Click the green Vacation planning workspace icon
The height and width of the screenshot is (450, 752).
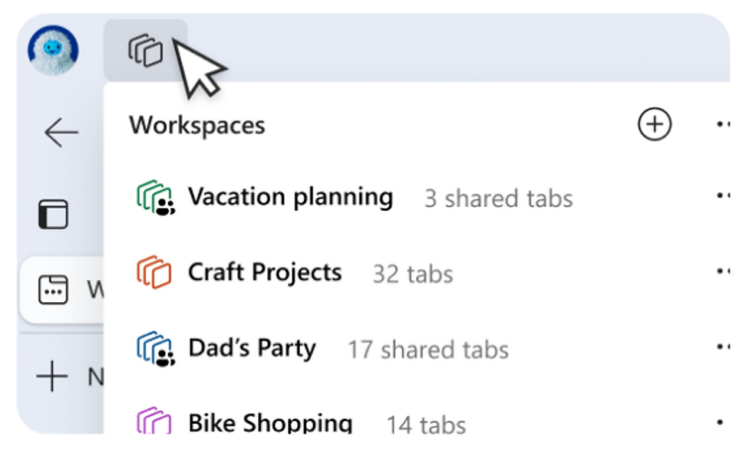154,198
